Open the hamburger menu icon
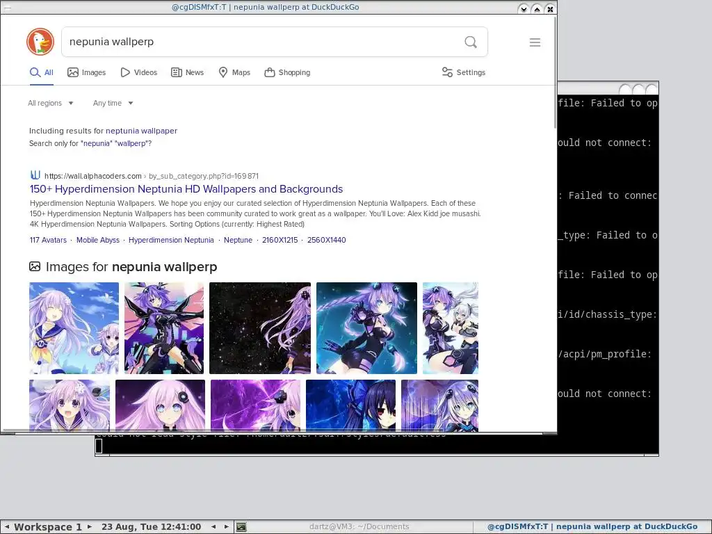712x534 pixels. point(535,42)
